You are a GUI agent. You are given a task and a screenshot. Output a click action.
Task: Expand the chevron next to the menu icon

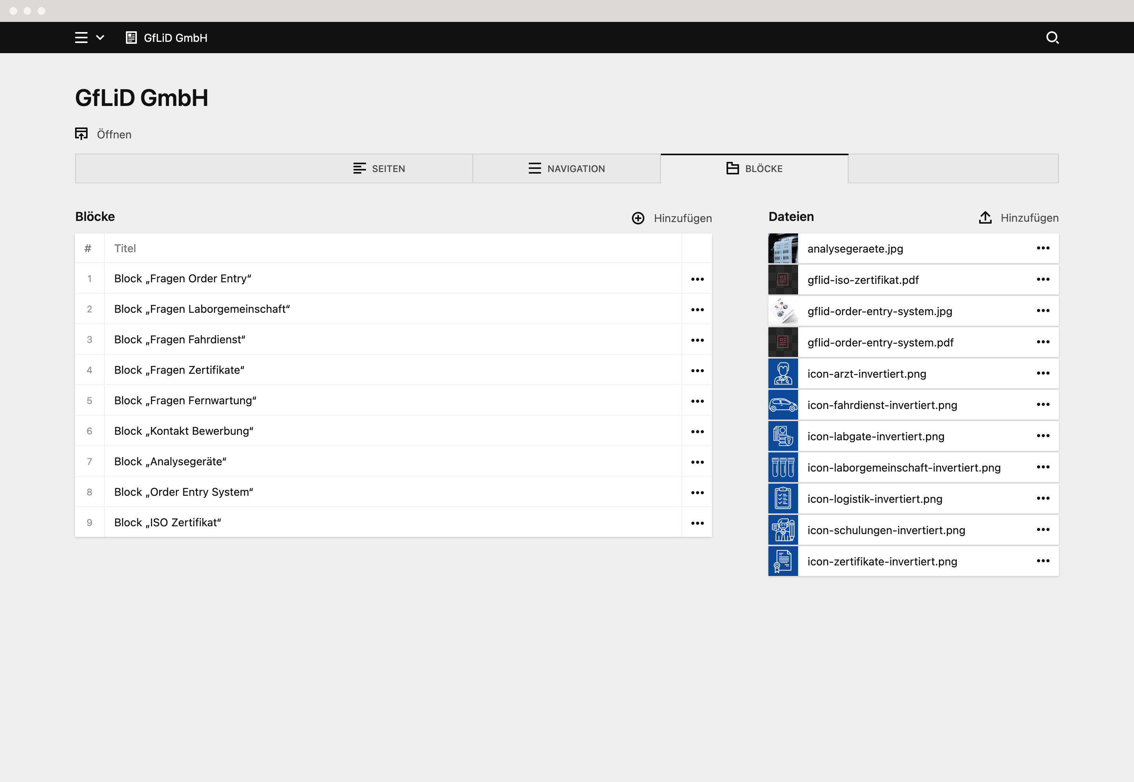(x=100, y=38)
